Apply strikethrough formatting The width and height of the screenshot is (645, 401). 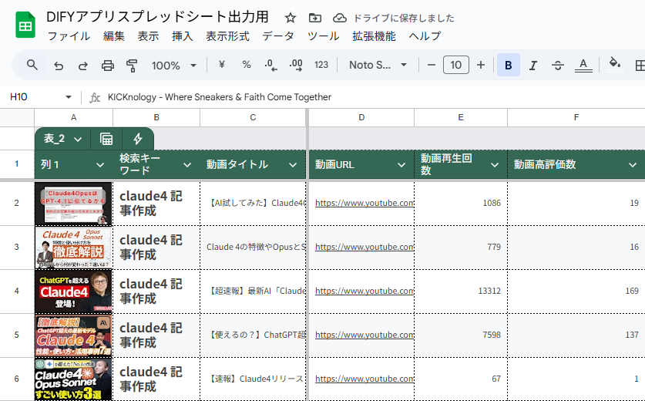pos(558,66)
